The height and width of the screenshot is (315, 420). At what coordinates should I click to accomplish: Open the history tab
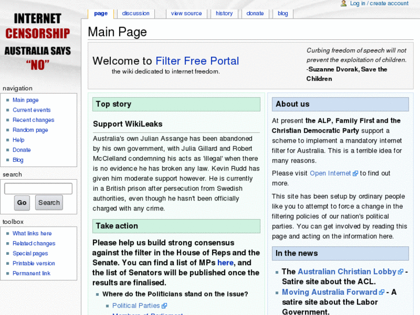point(224,13)
